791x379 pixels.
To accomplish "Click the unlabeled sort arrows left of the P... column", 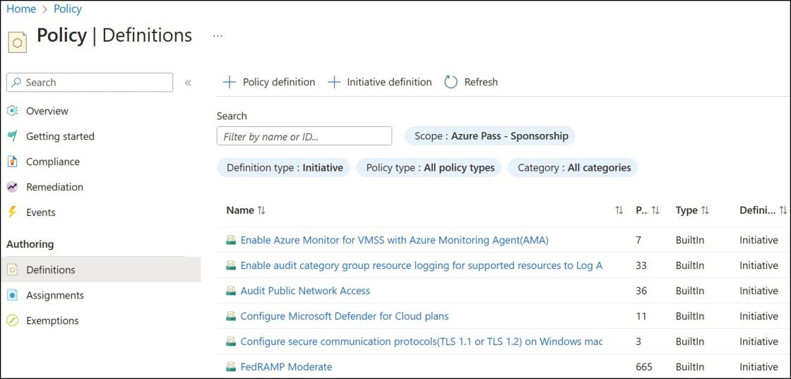I will click(619, 210).
